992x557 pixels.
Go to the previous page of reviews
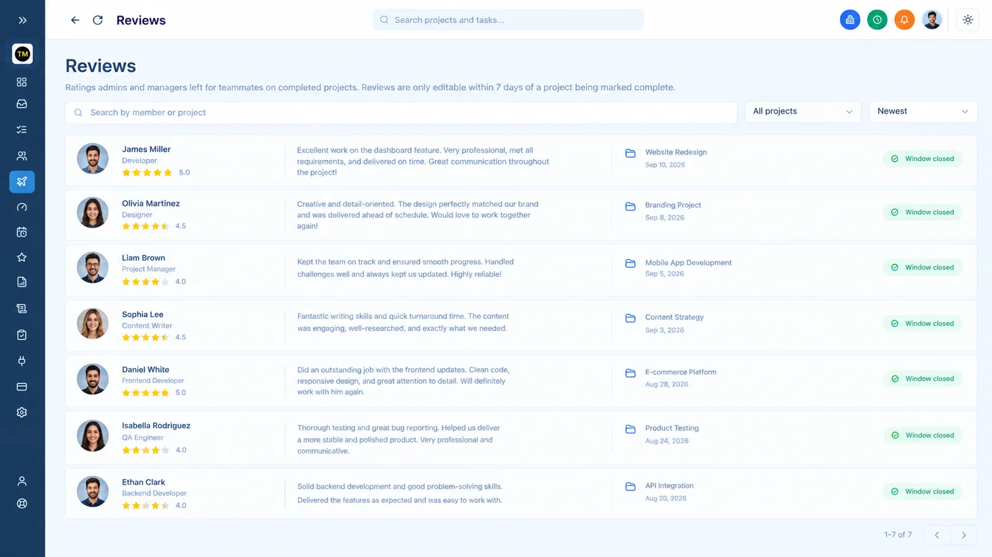[x=937, y=535]
